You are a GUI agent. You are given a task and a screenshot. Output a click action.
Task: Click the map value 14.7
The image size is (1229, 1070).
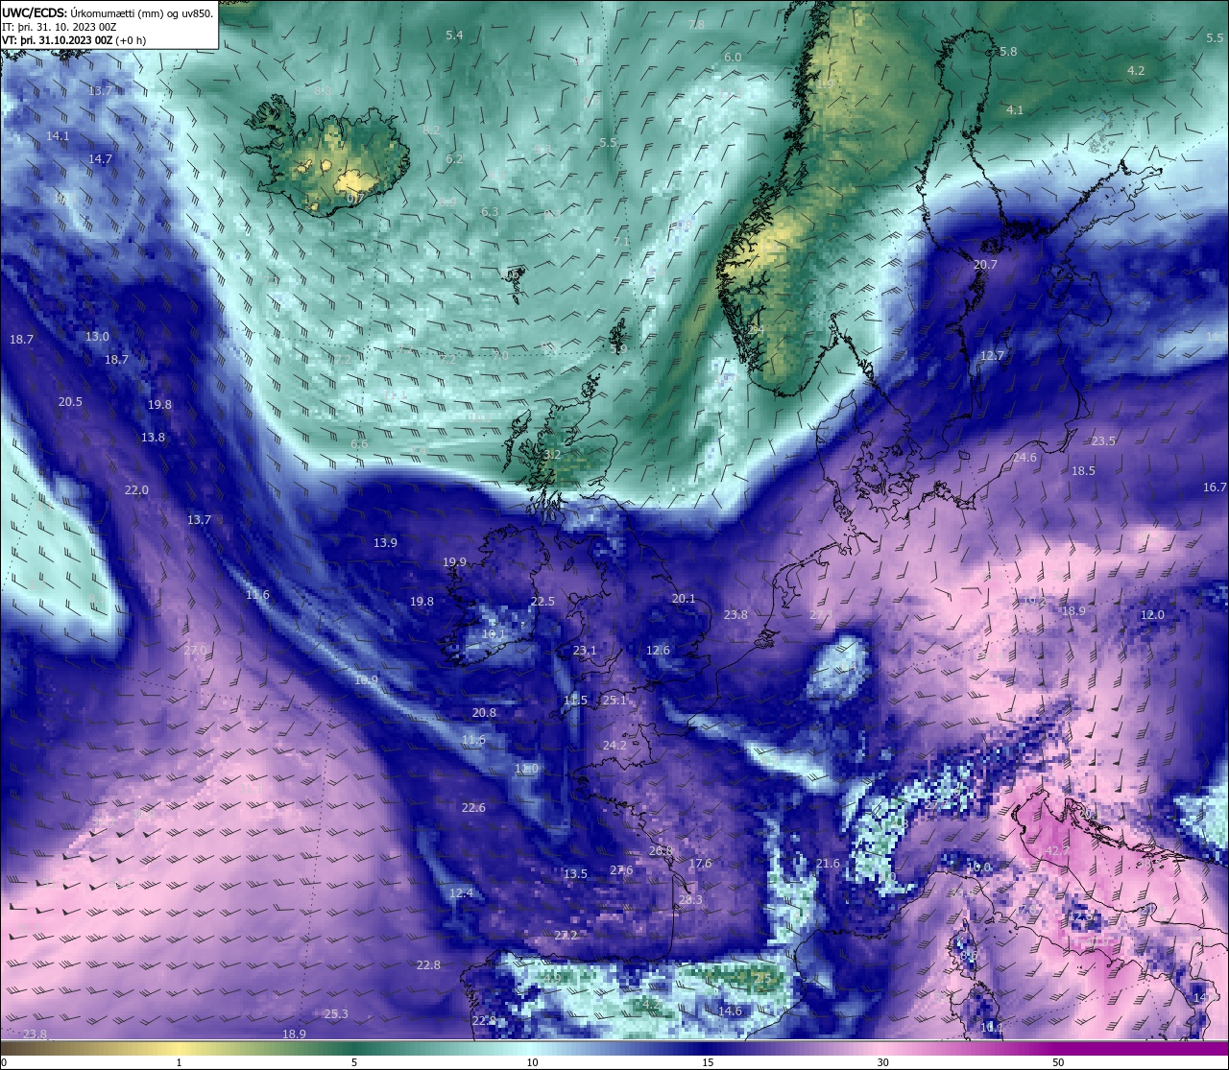[101, 159]
